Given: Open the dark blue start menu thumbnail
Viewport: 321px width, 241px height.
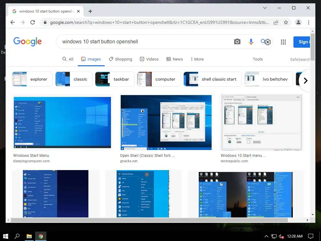Looking at the screenshot, I should [55, 194].
